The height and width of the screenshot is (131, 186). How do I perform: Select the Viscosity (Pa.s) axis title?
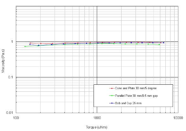coord(3,61)
